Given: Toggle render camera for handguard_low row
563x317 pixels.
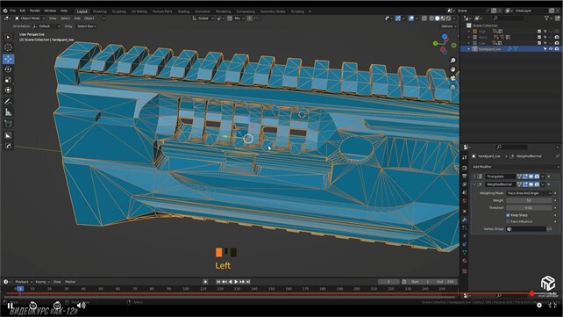Looking at the screenshot, I should pos(557,49).
